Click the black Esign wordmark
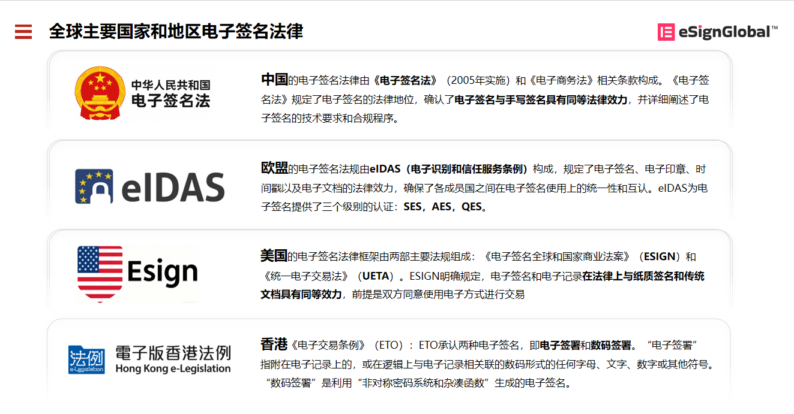This screenshot has height=414, width=794. click(162, 273)
